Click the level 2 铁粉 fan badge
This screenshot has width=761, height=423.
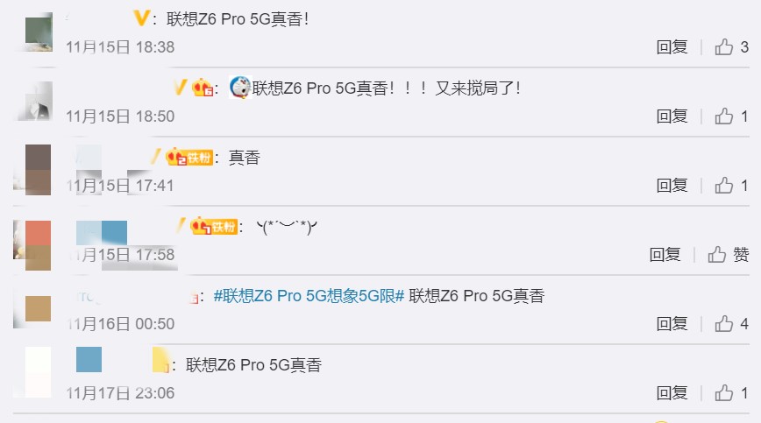click(189, 157)
